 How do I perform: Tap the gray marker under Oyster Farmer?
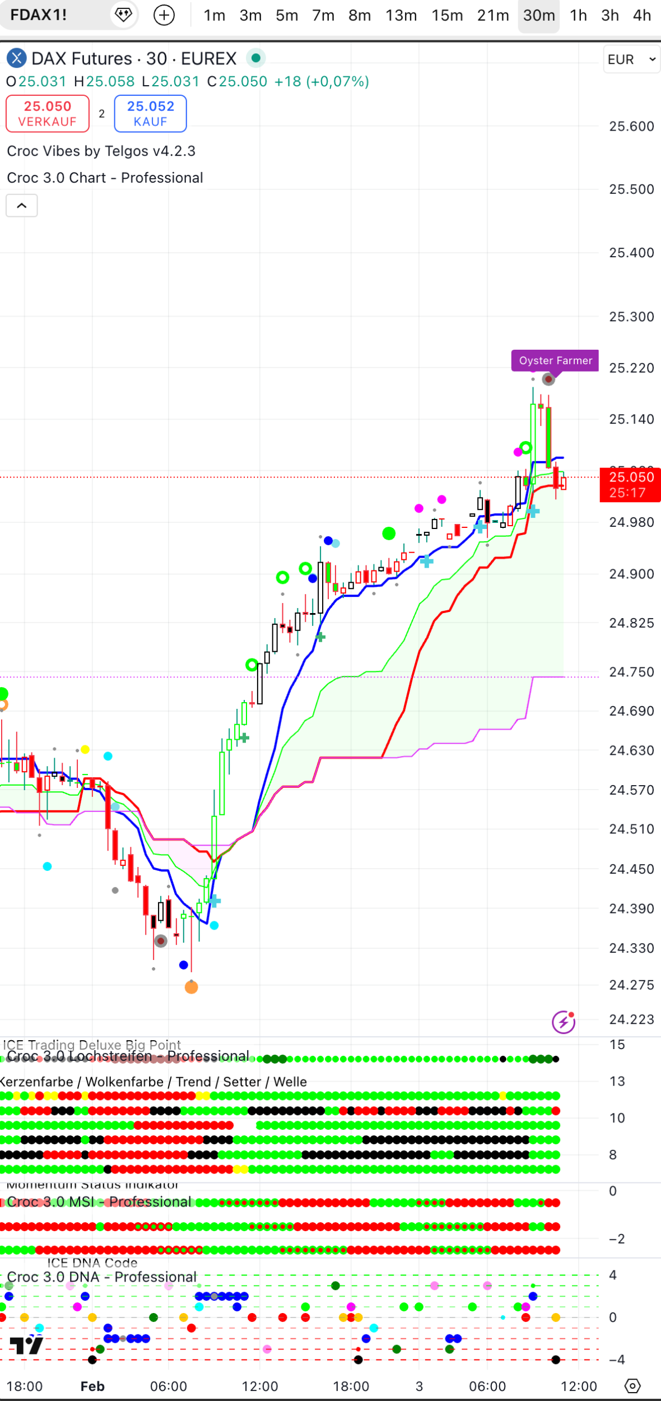(x=548, y=379)
